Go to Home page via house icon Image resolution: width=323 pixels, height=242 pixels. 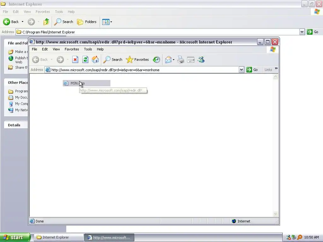point(95,60)
